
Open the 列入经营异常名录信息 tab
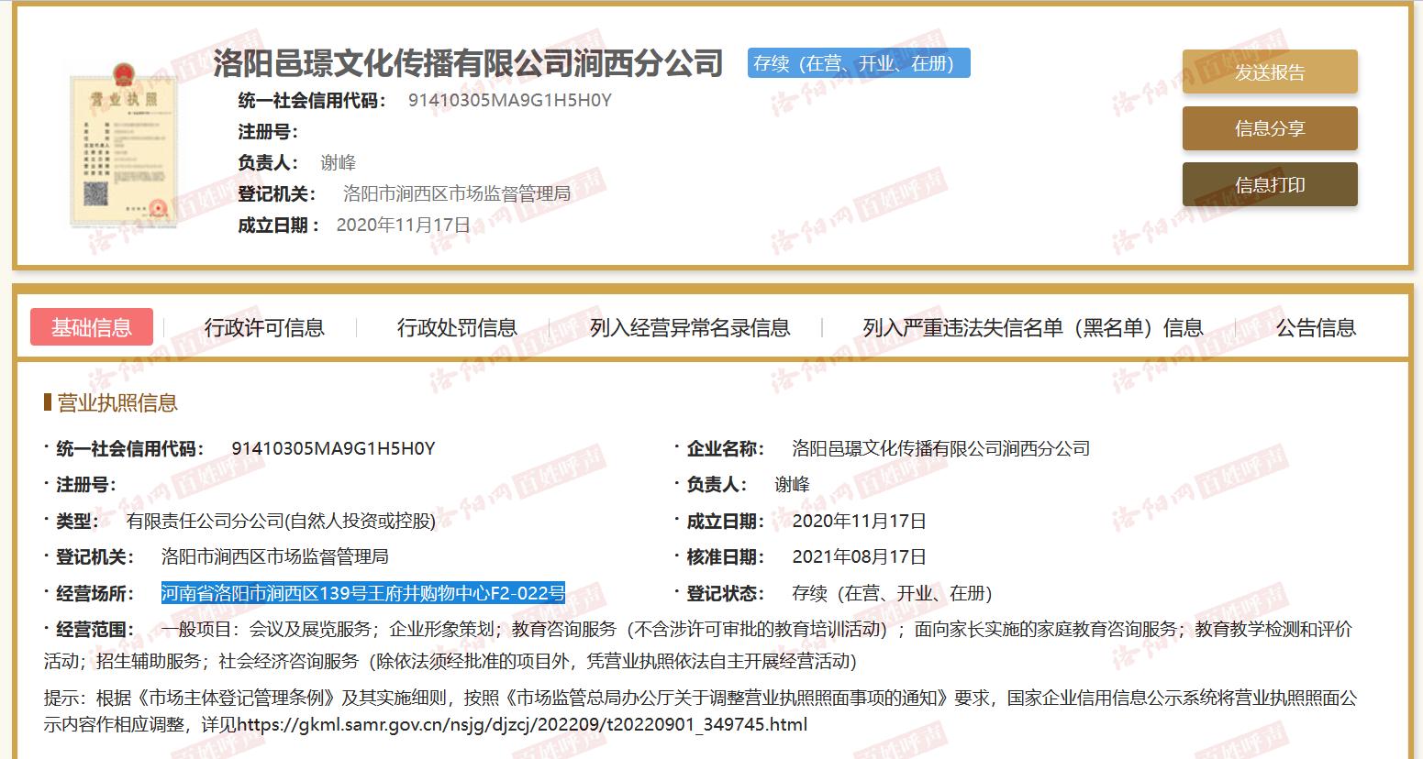pyautogui.click(x=689, y=327)
